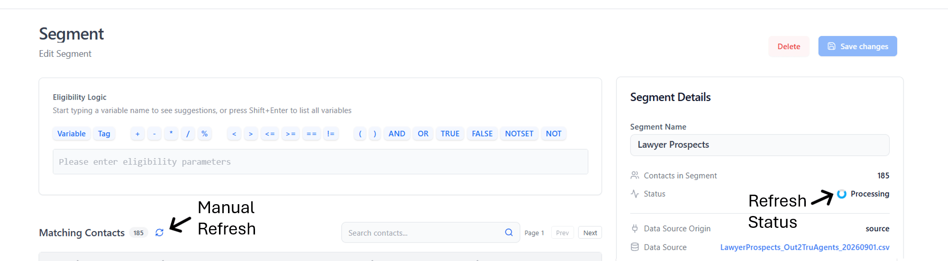
Task: Insert the TRUE value
Action: point(450,134)
